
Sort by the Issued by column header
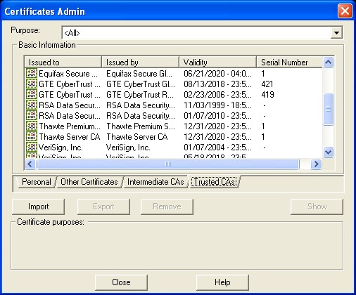point(140,63)
